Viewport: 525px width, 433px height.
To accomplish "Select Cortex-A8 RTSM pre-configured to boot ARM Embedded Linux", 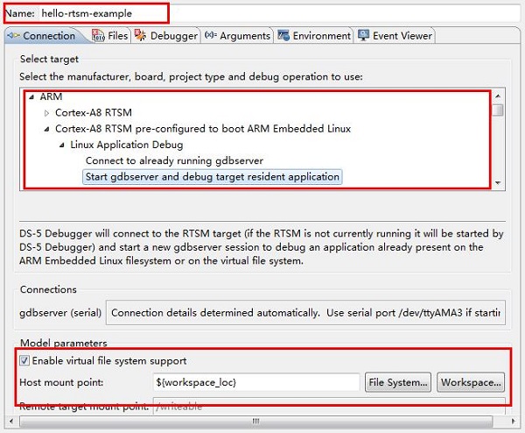I will coord(203,129).
